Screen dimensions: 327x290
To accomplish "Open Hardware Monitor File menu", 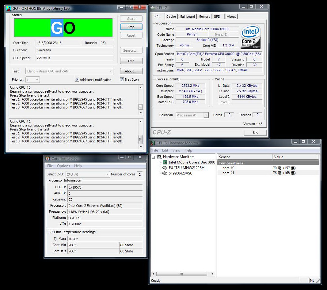I will (155, 150).
